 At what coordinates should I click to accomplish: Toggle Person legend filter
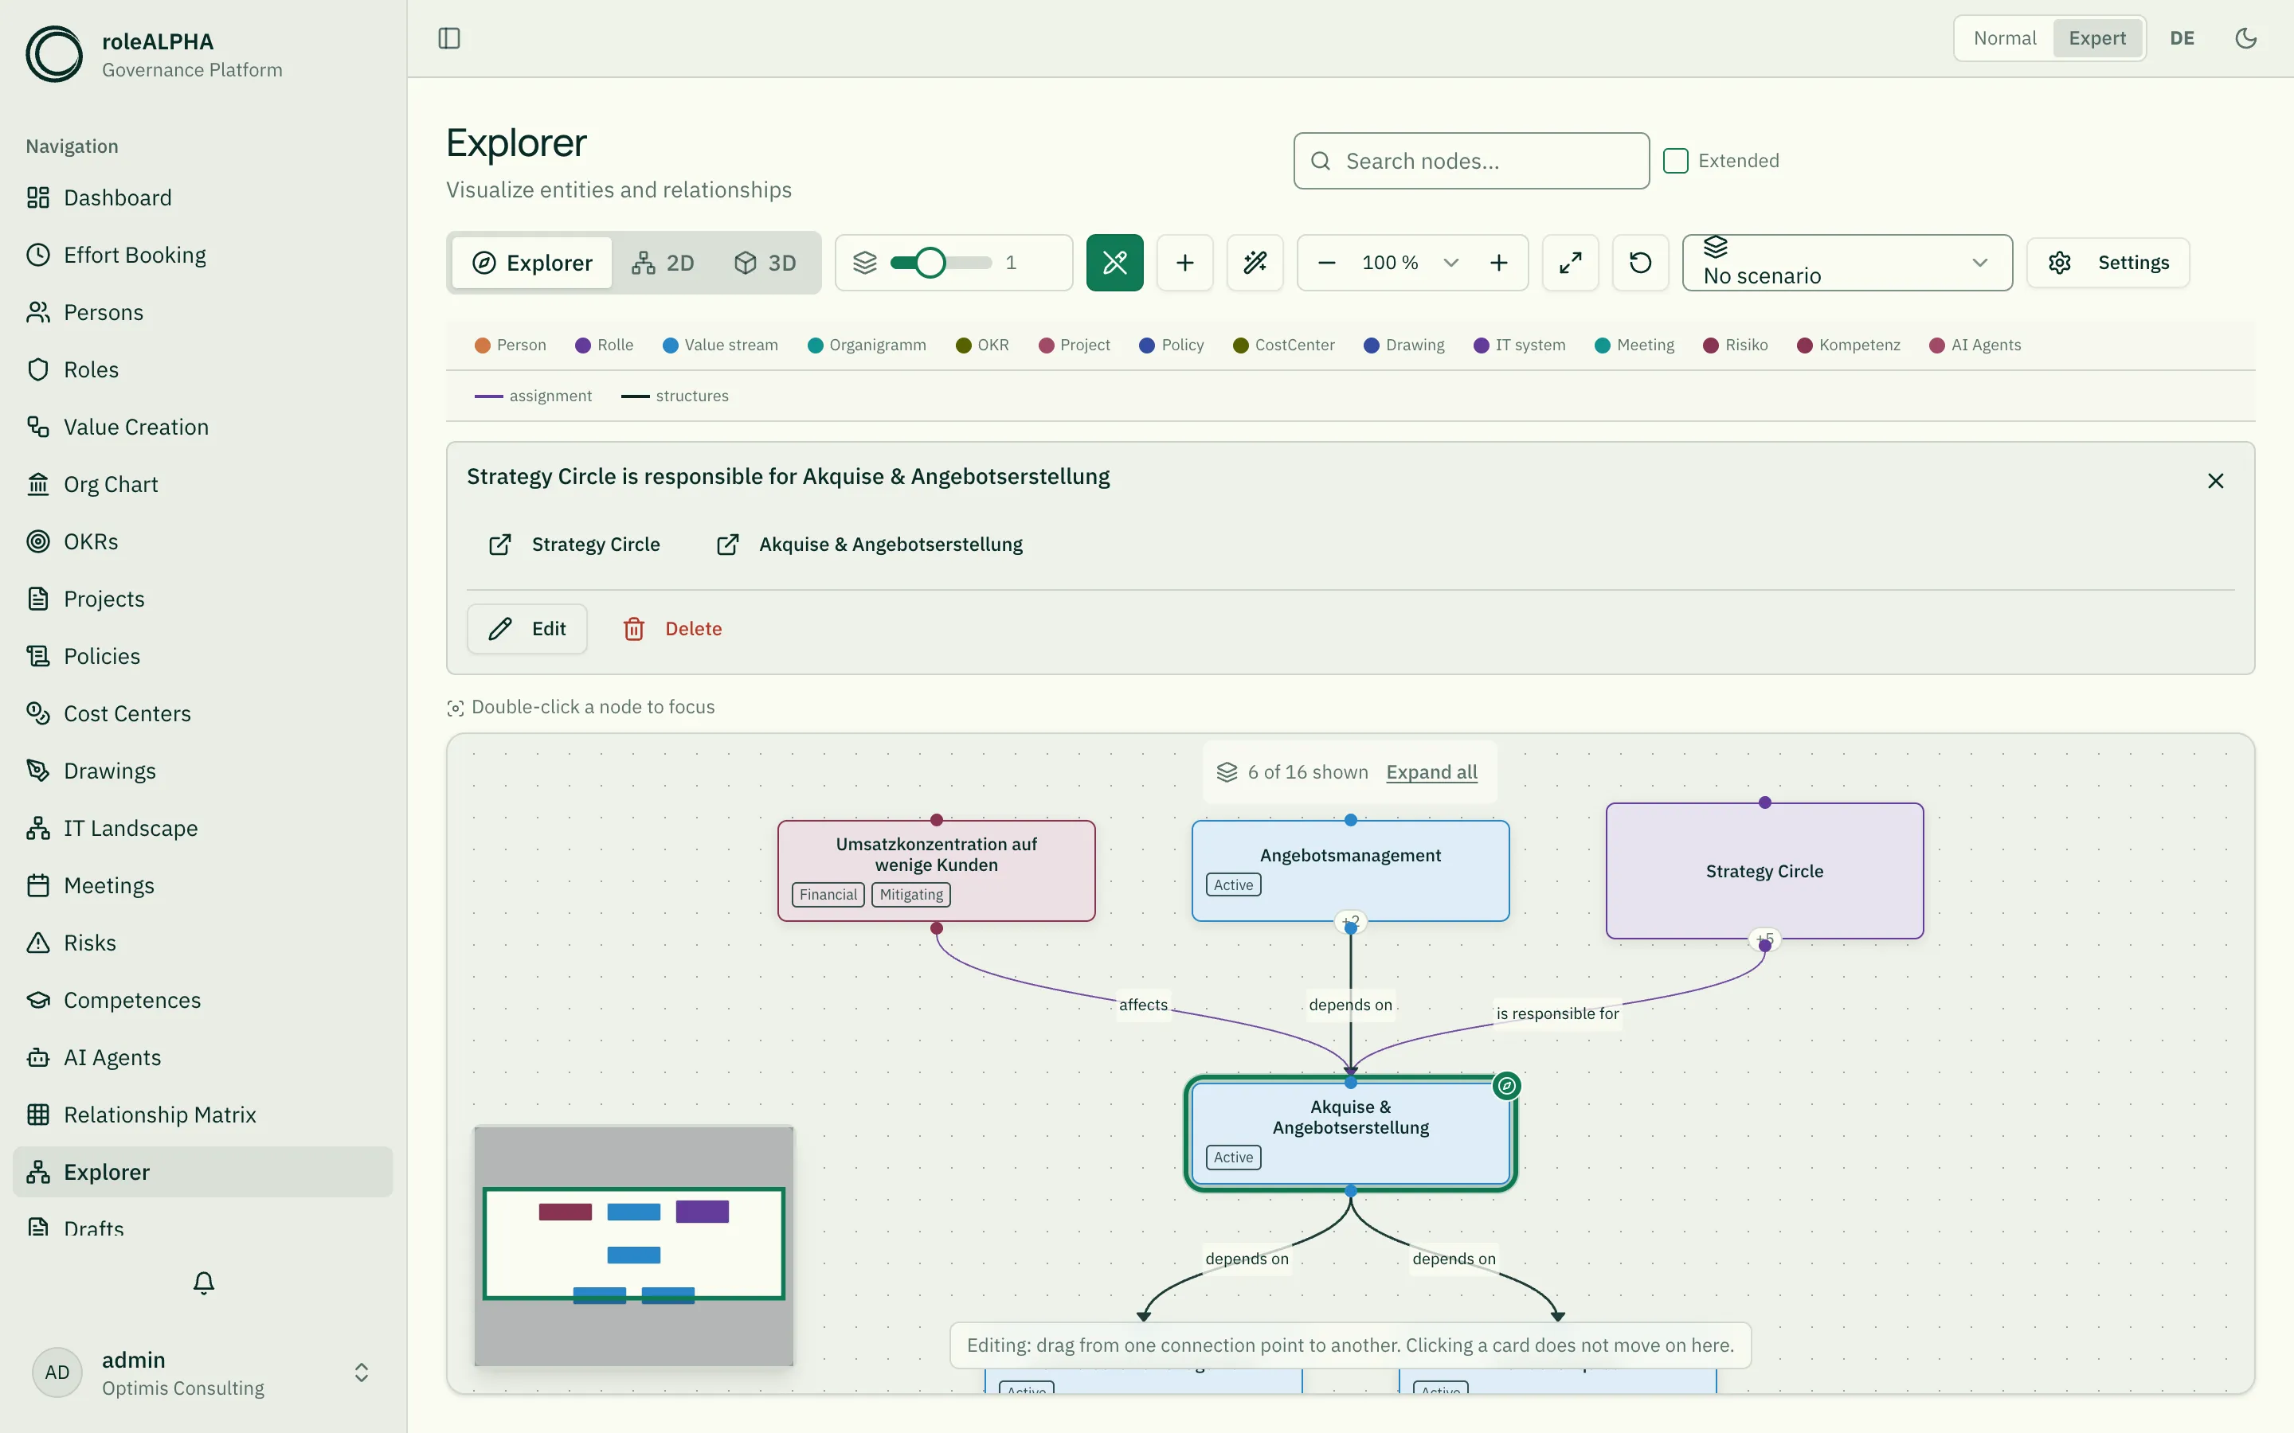(510, 345)
